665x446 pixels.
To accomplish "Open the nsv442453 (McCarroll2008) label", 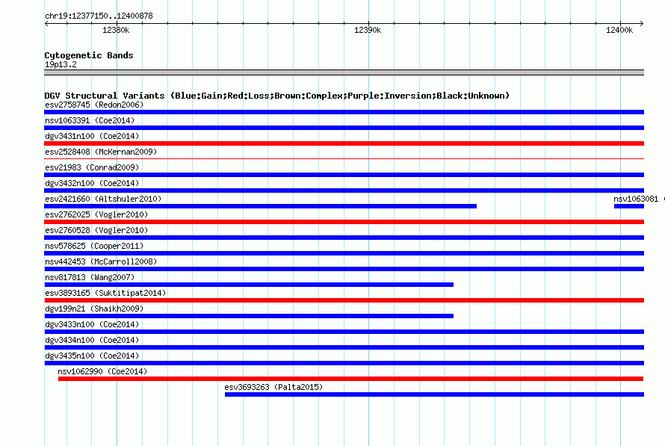I will (101, 261).
